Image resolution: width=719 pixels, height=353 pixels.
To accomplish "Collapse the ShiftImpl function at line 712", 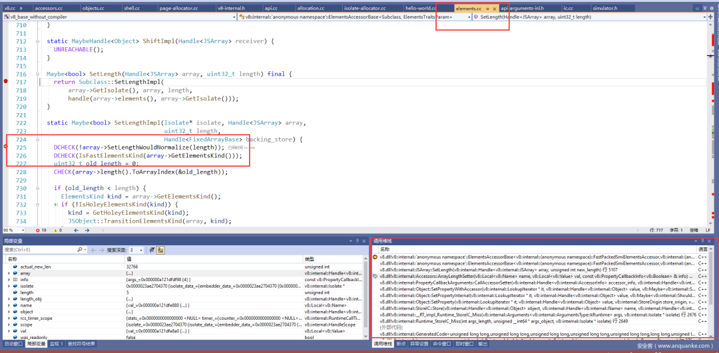I will pyautogui.click(x=37, y=41).
